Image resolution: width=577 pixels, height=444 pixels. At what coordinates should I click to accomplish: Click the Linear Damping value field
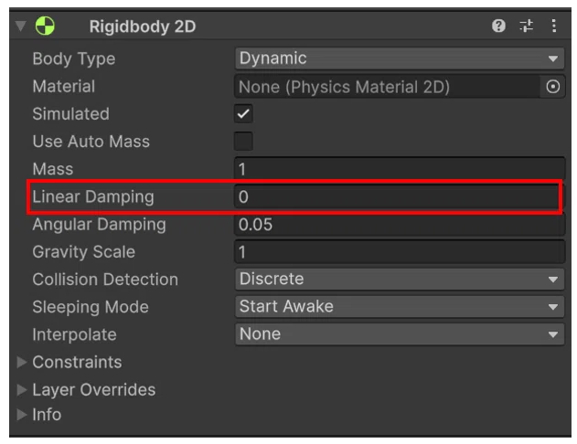397,196
